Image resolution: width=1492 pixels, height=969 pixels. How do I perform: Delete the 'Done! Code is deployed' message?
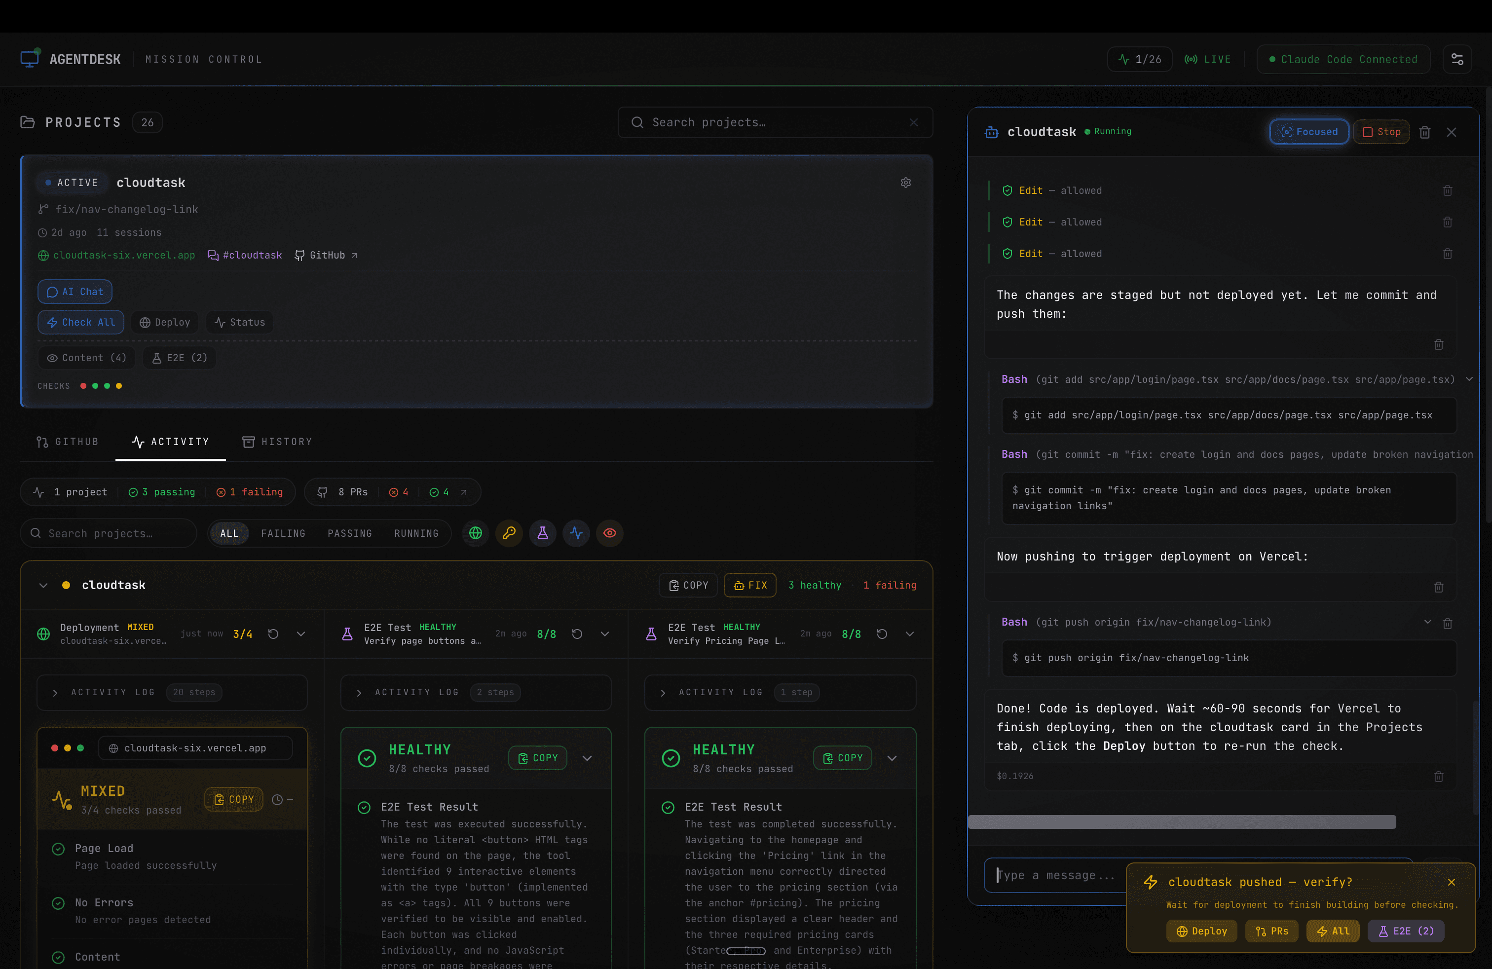(x=1438, y=777)
